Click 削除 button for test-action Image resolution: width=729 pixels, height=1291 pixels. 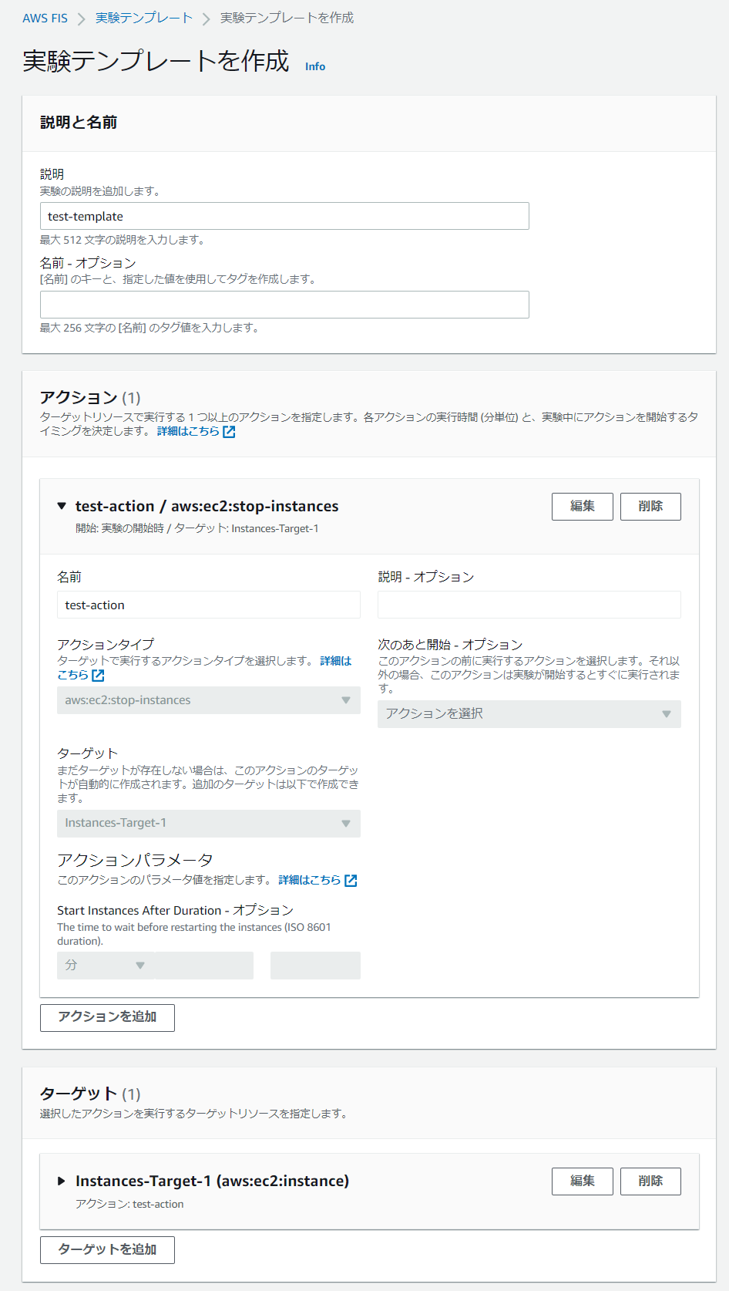pos(650,507)
